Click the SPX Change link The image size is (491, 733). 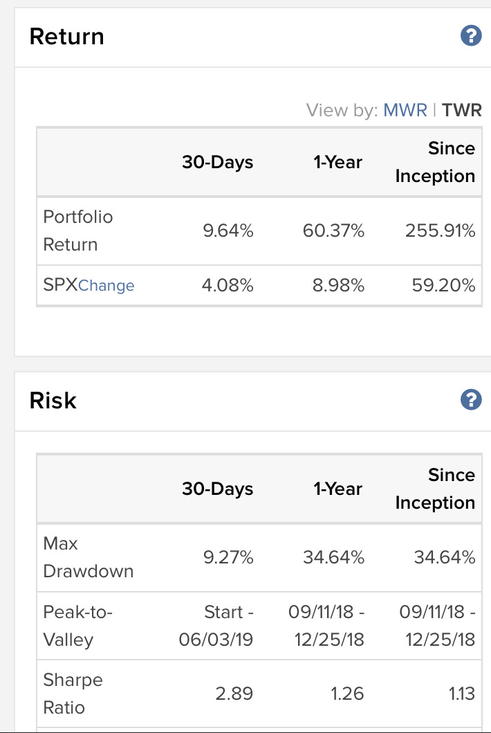106,285
